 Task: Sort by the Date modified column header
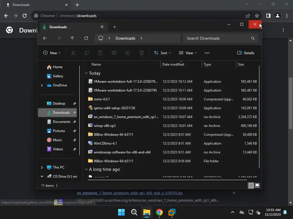pos(173,64)
